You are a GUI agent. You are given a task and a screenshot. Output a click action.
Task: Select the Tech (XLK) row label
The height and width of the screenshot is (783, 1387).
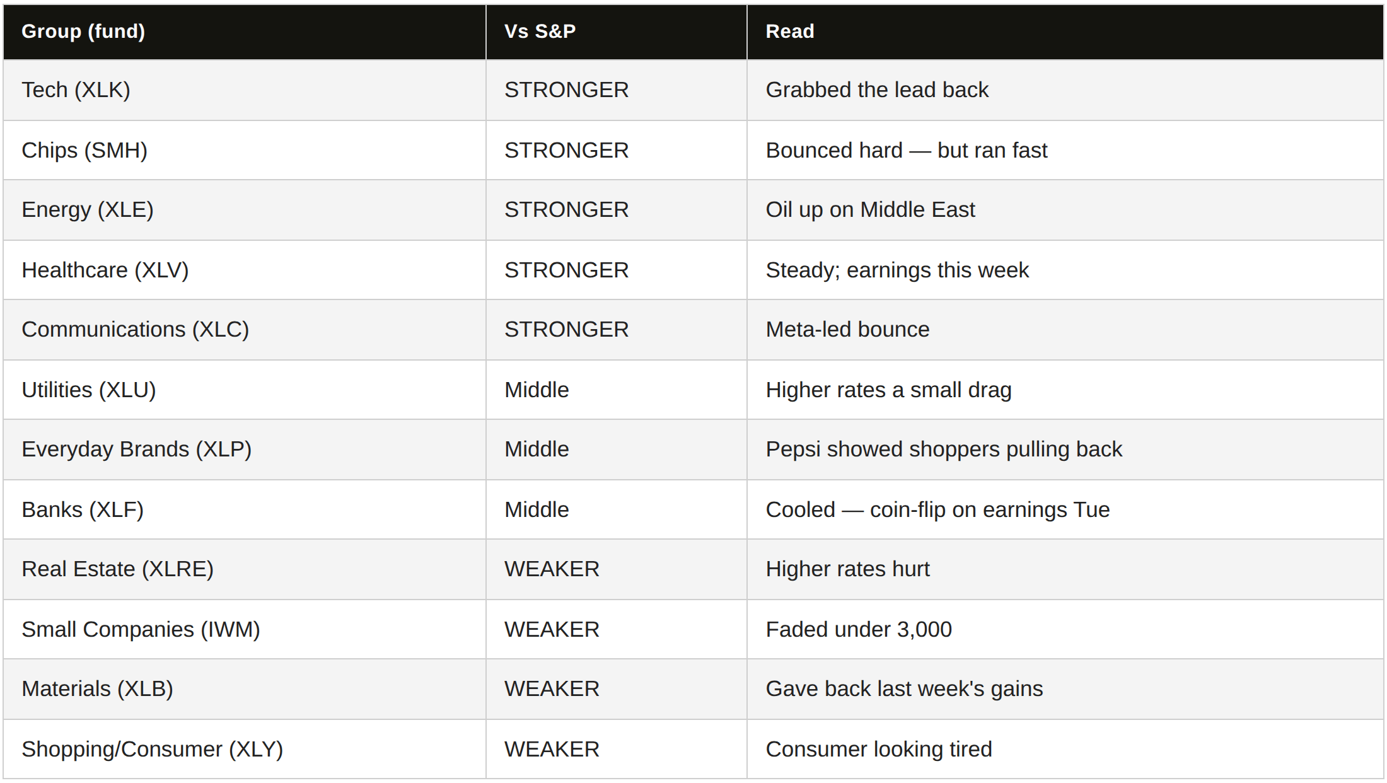click(76, 90)
